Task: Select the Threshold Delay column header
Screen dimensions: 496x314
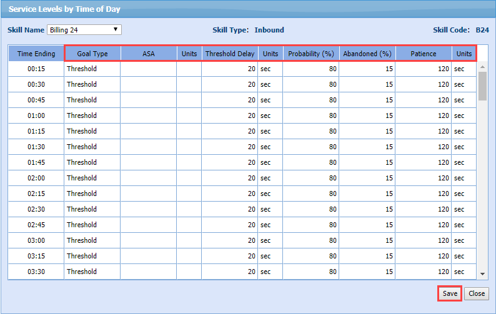Action: (x=229, y=54)
